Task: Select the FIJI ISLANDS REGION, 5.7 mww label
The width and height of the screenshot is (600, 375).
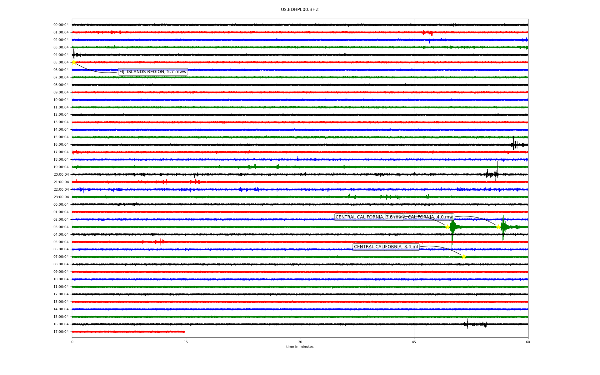Action: pos(153,72)
